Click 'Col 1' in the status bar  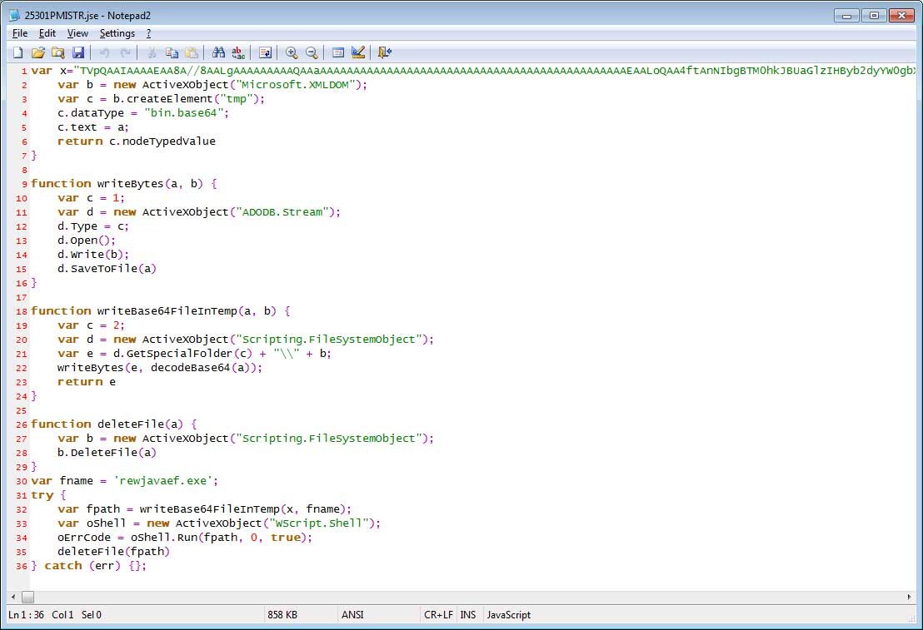(62, 615)
